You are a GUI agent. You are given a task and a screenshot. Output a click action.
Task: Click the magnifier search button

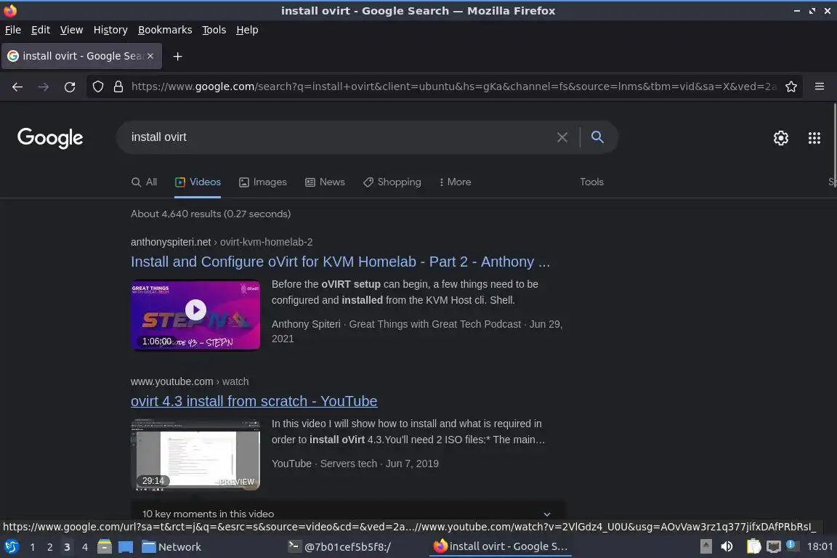click(x=597, y=137)
